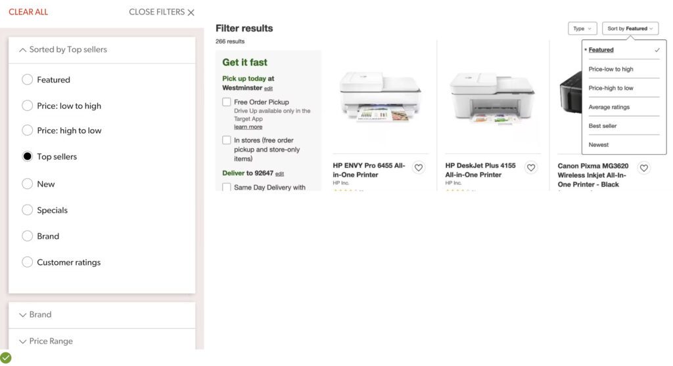This screenshot has height=366, width=673.
Task: Click the CLEAR ALL link
Action: [28, 12]
